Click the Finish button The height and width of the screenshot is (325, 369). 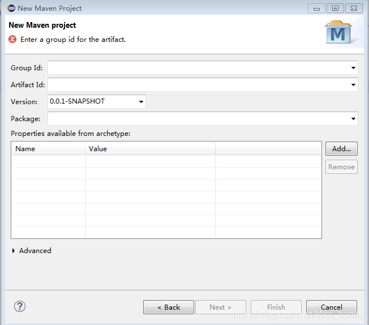(x=276, y=307)
